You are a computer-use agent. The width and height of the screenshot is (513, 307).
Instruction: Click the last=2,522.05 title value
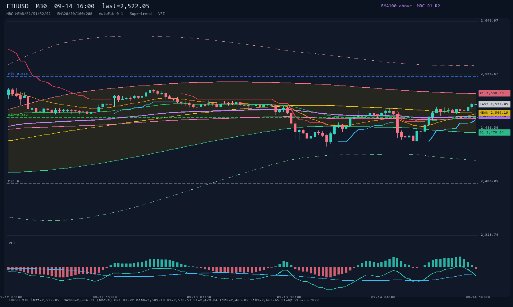(x=126, y=6)
